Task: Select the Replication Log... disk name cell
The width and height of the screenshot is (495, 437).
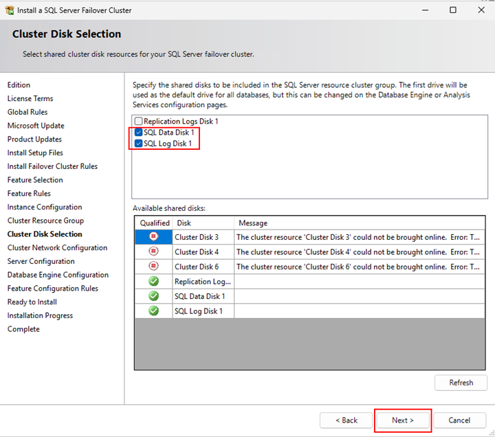Action: 203,282
